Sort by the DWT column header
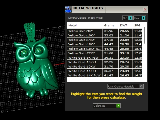Viewport: 160px width, 120px height. (x=123, y=25)
